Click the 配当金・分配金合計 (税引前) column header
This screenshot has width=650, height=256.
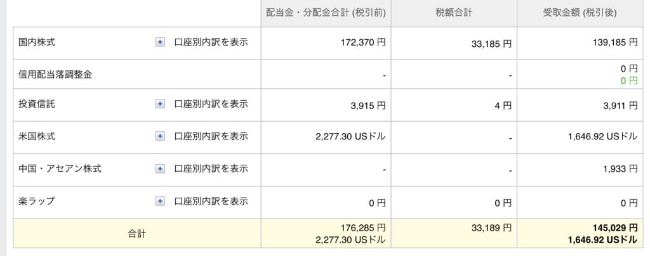pyautogui.click(x=326, y=13)
